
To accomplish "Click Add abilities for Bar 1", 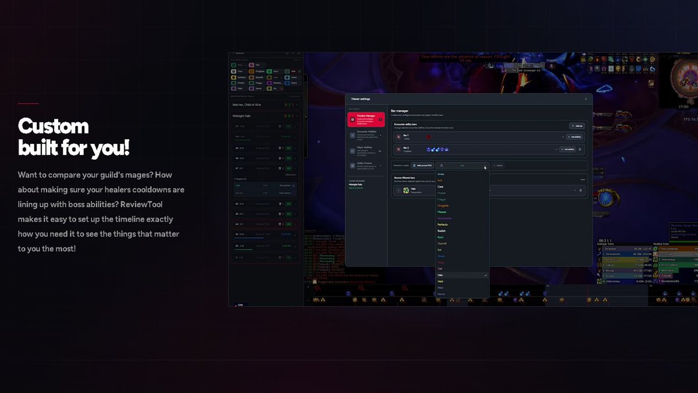I will click(x=574, y=137).
